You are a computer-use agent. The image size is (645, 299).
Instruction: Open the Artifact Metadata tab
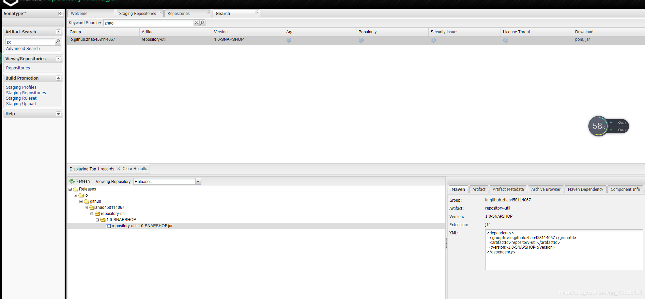point(508,189)
